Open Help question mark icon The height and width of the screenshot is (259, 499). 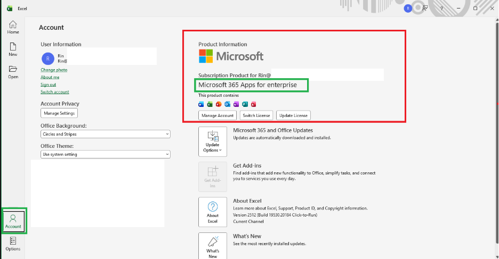[441, 9]
